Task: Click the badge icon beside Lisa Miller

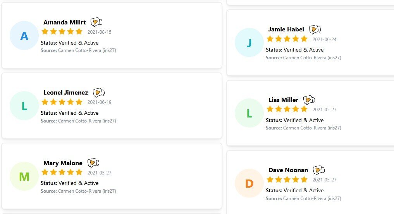Action: (309, 100)
